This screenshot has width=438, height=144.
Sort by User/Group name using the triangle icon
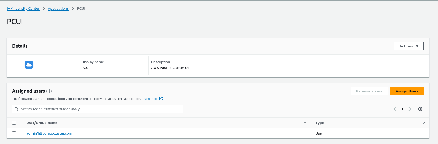tap(305, 123)
